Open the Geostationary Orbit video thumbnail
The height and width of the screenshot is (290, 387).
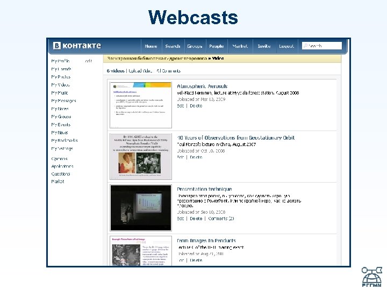pyautogui.click(x=141, y=156)
